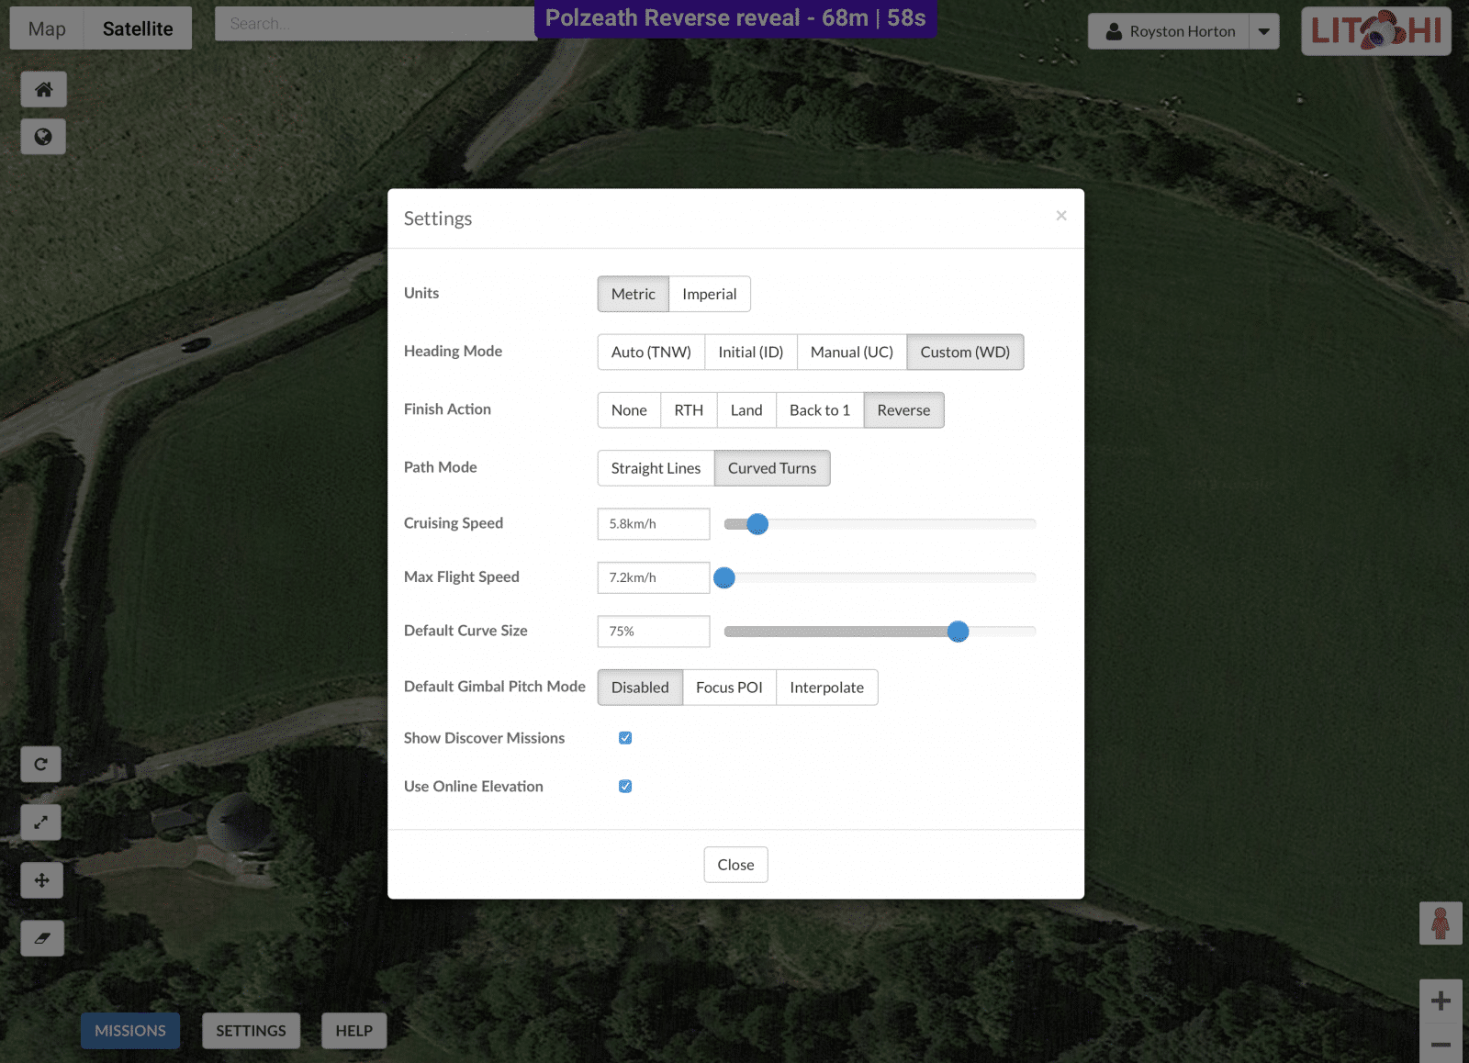
Task: Select Heading Mode Manual (UC)
Action: (x=851, y=352)
